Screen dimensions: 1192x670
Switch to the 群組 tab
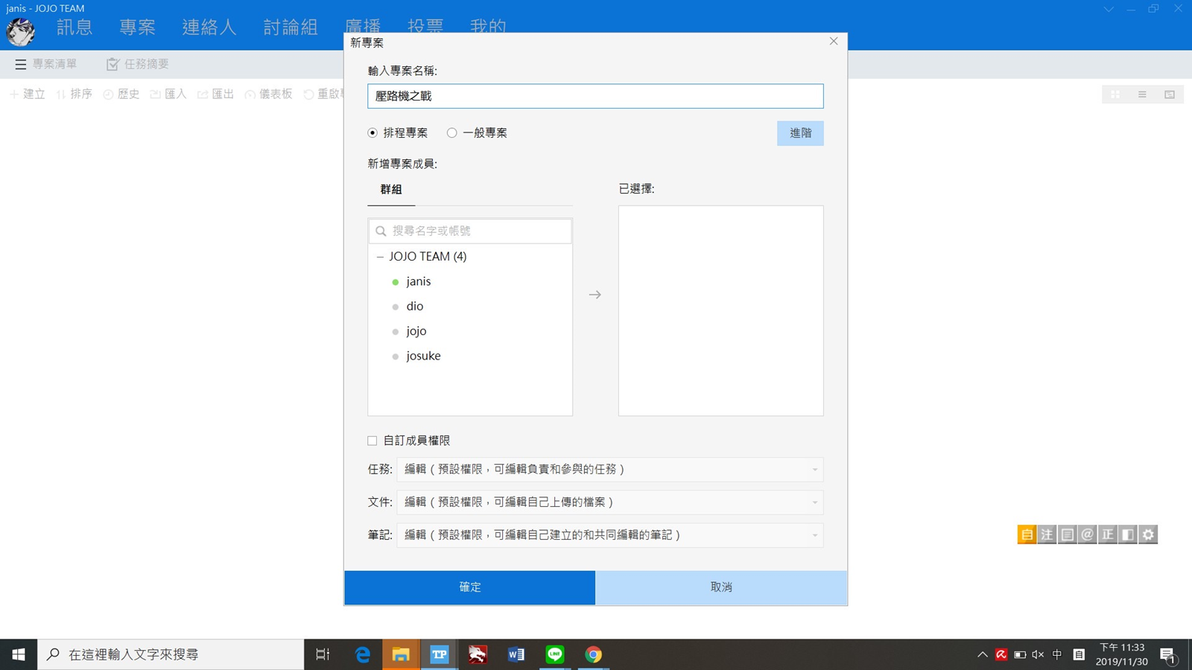391,190
